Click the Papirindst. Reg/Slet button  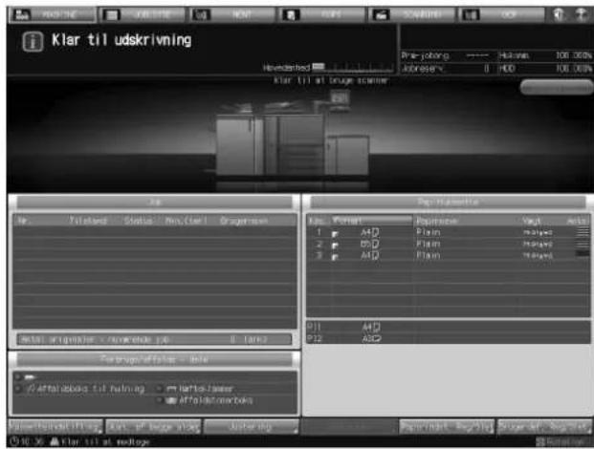click(x=447, y=427)
